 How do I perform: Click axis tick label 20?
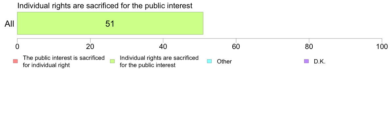pyautogui.click(x=90, y=47)
